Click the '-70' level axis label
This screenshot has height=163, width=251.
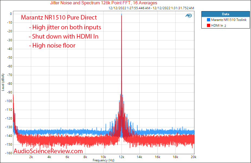(9, 75)
